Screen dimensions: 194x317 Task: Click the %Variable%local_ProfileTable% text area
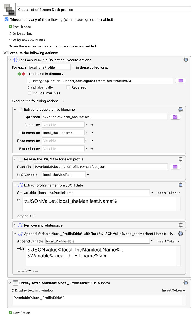pos(99,300)
